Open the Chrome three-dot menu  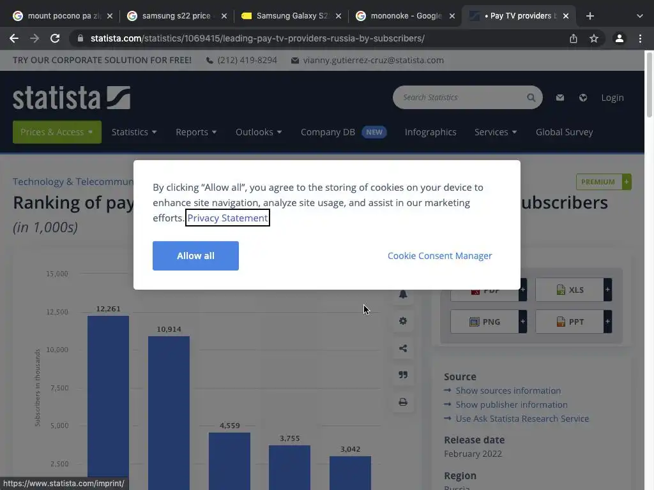(x=640, y=38)
